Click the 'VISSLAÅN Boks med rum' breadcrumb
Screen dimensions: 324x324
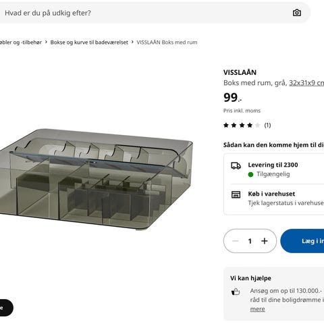click(x=167, y=43)
